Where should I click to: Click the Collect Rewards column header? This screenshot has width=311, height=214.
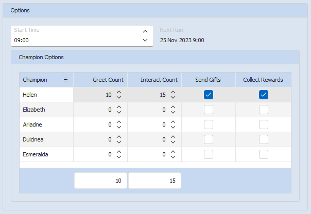(x=263, y=80)
